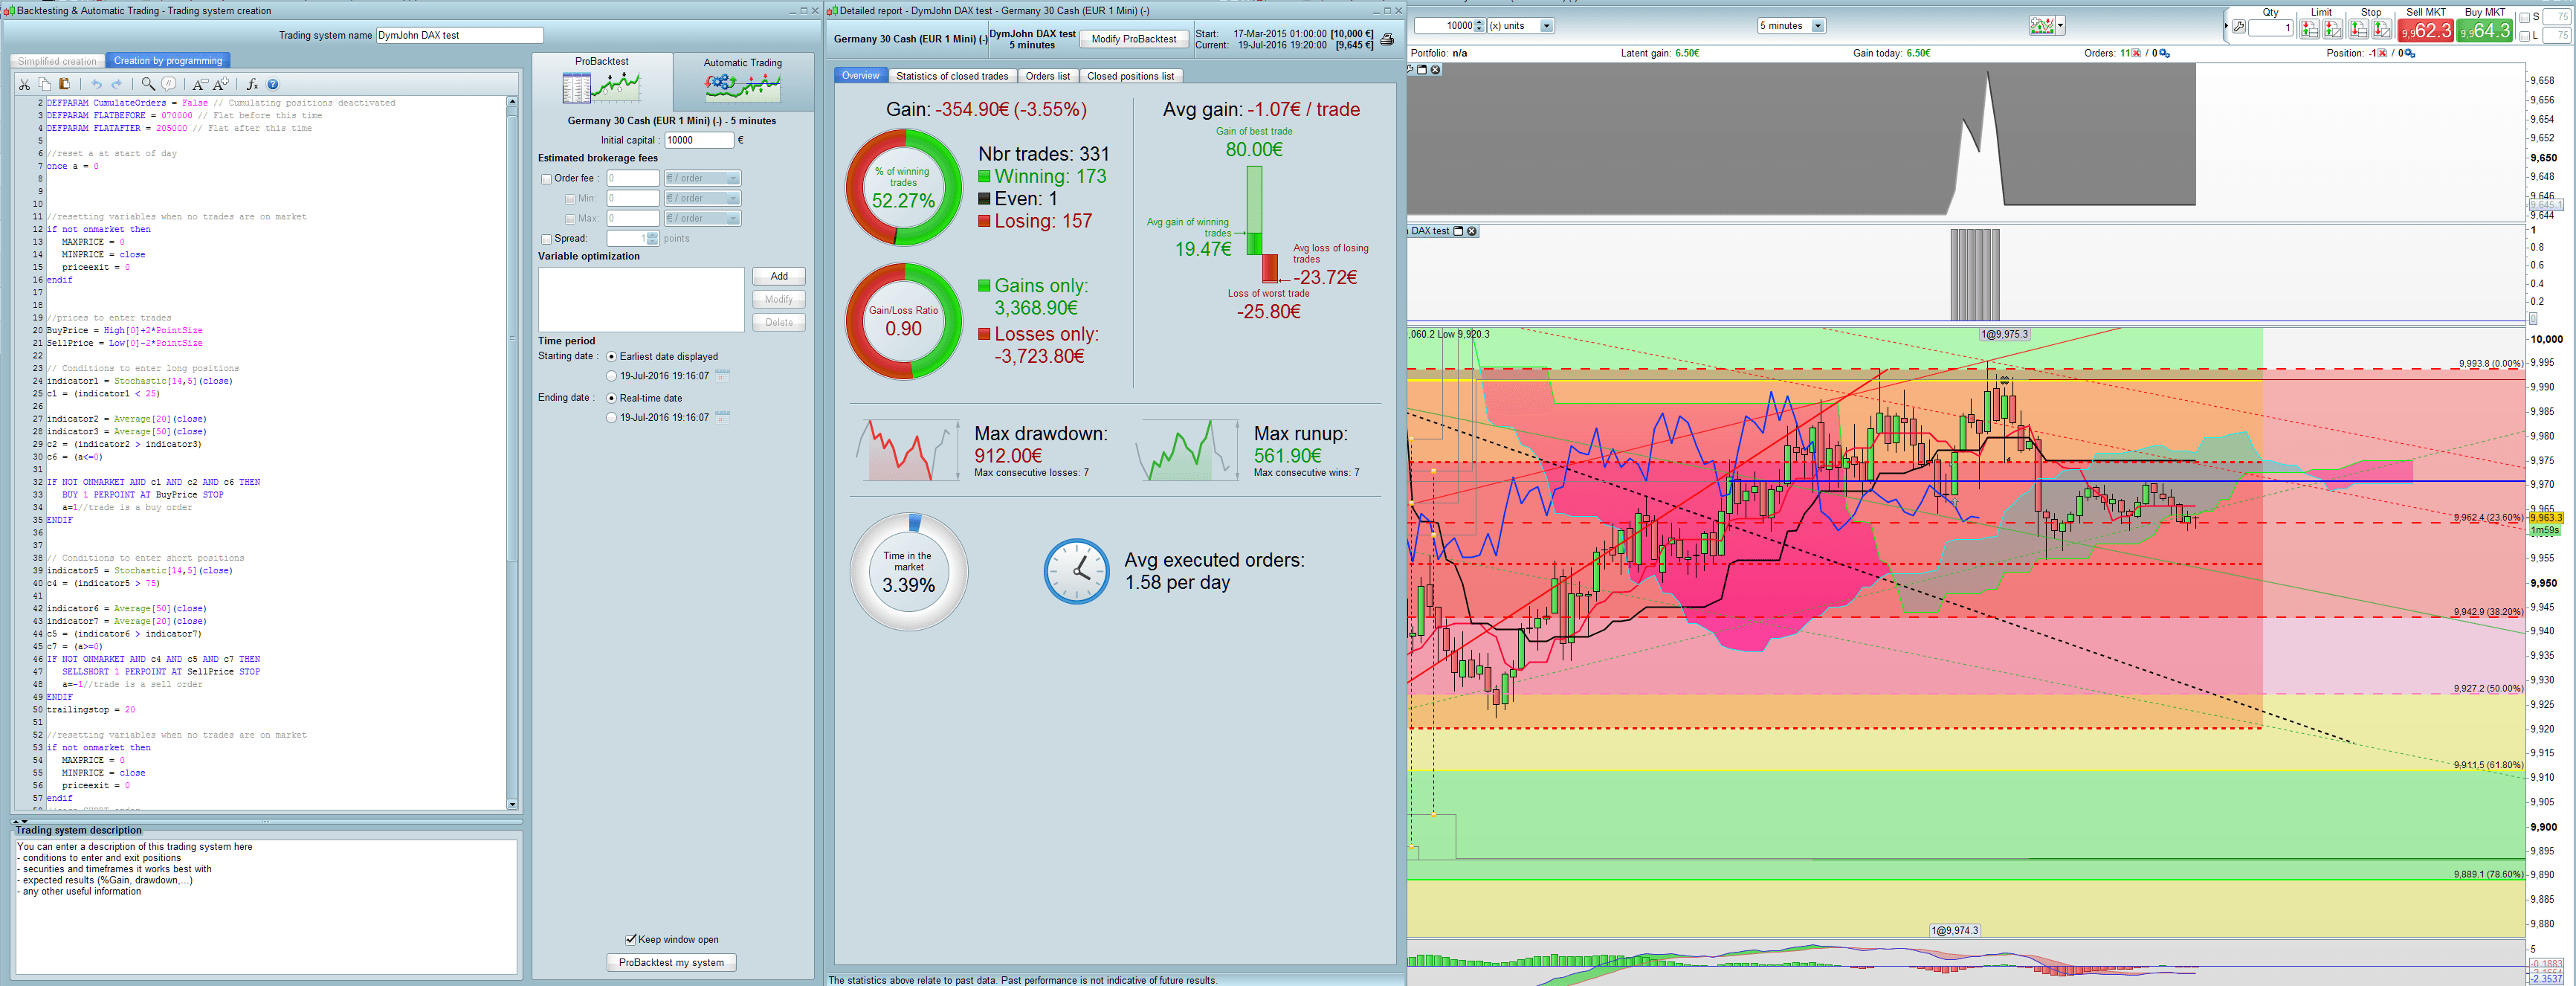Open the fx insert function icon

coord(252,85)
